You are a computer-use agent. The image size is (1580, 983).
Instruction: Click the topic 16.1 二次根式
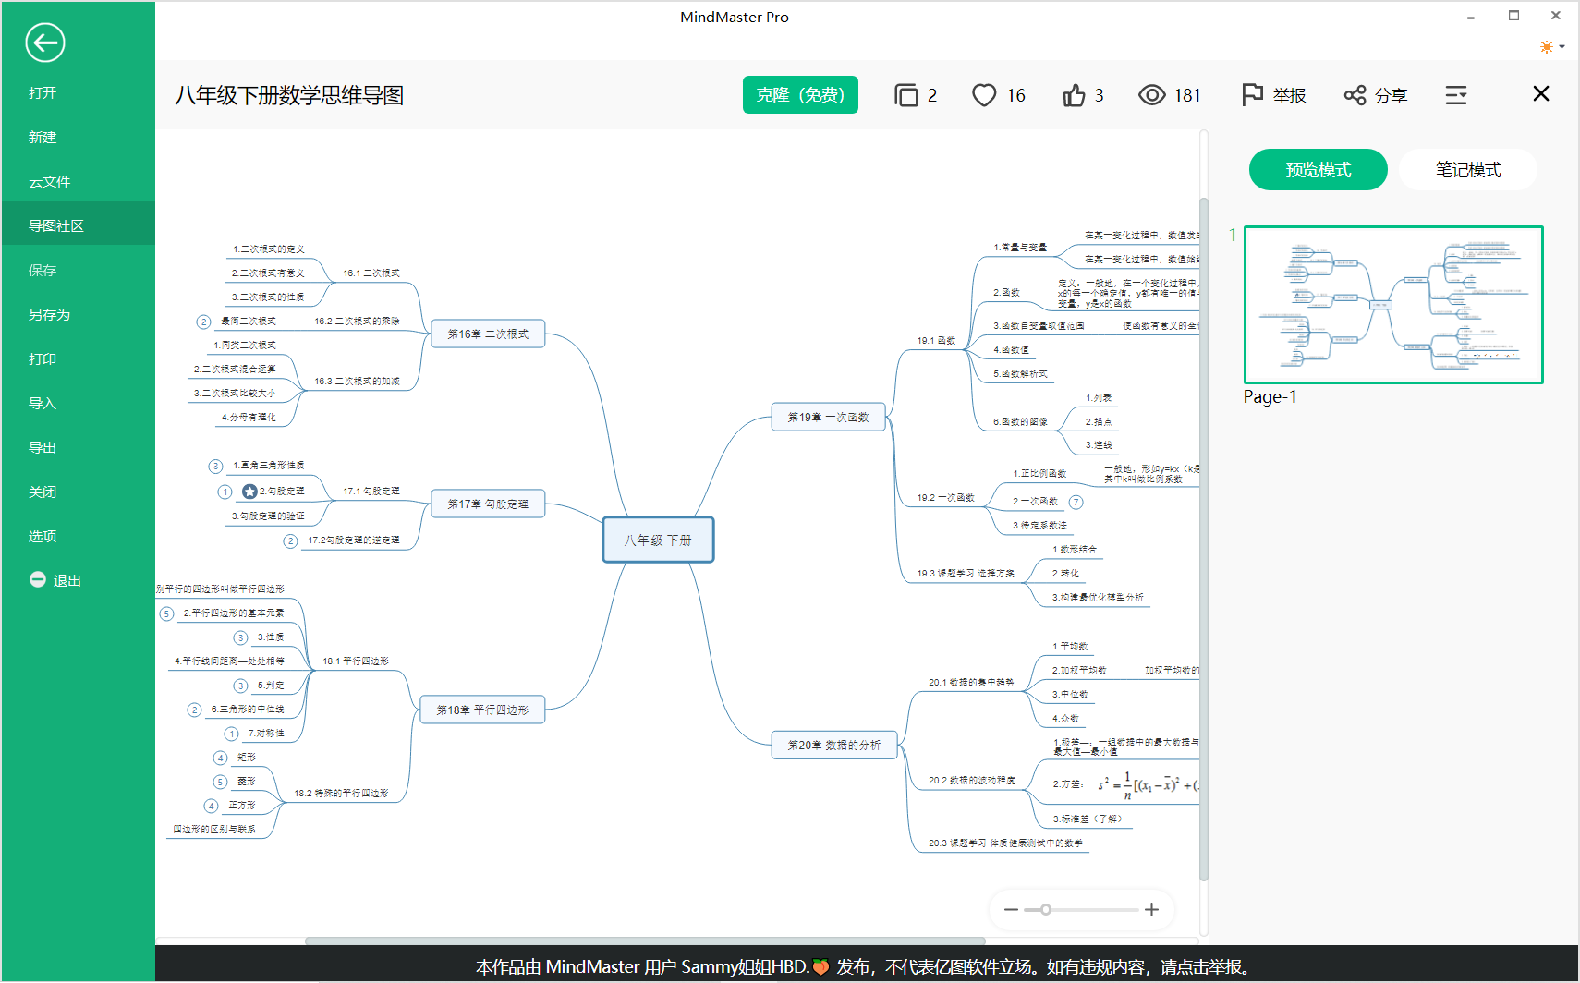(x=371, y=273)
